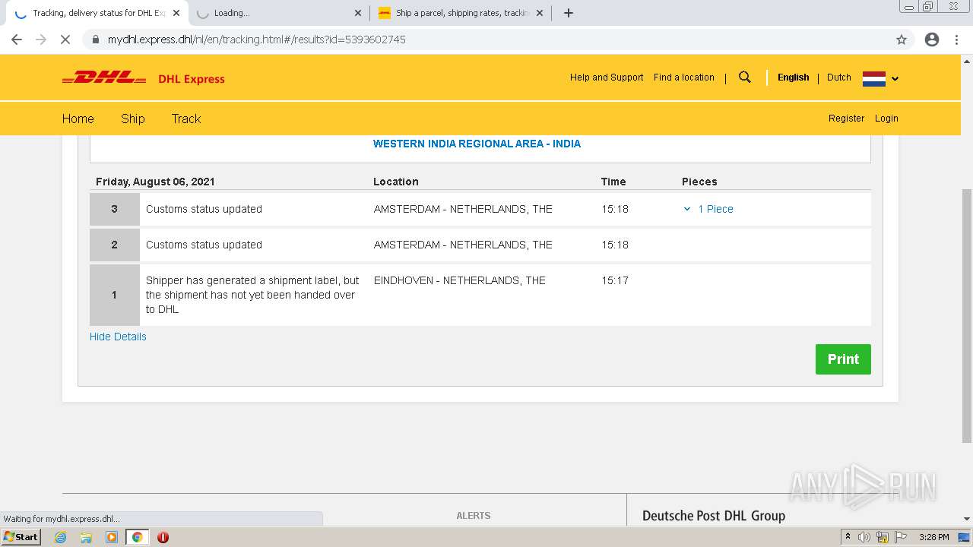The height and width of the screenshot is (547, 973).
Task: Open Internet Explorer from taskbar
Action: coord(61,537)
